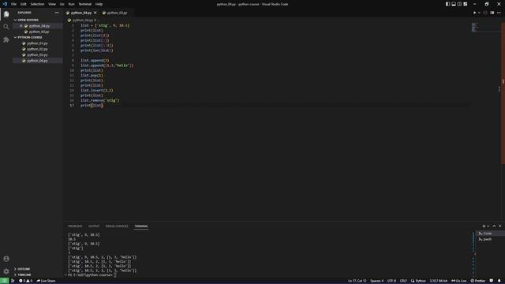Screen dimensions: 505x284
Task: Switch to the python_03.py editor tab
Action: 117,13
